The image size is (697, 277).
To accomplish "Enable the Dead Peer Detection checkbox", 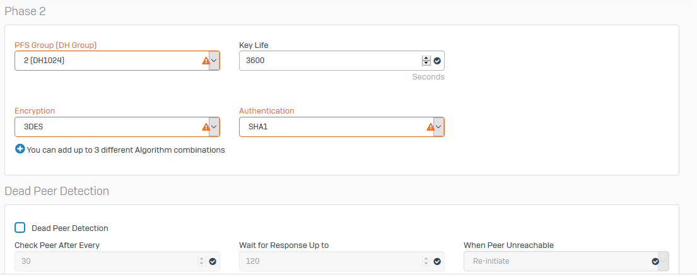I will point(20,228).
